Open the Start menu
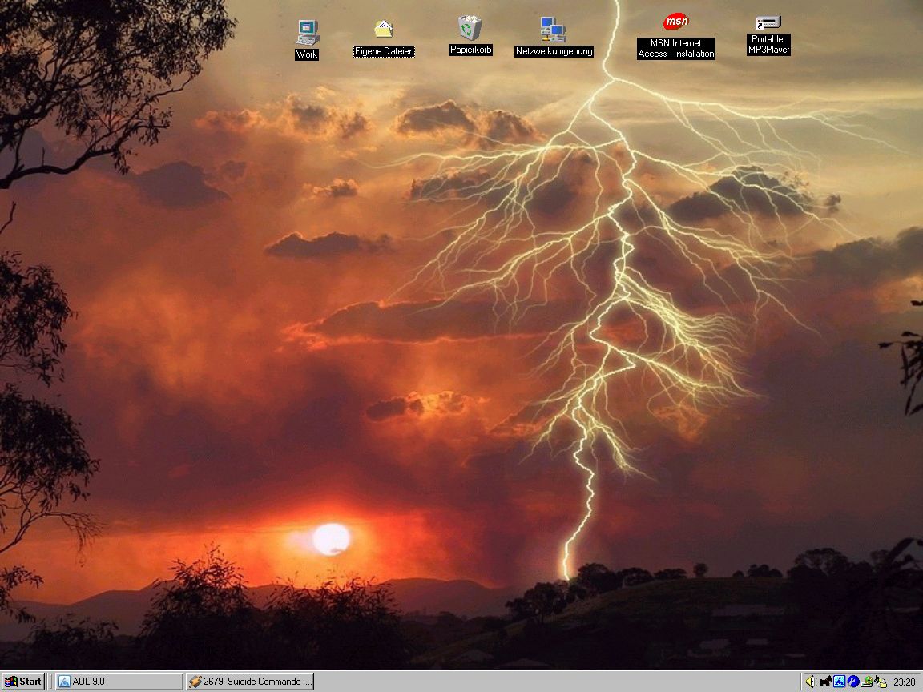The width and height of the screenshot is (923, 692). (x=23, y=682)
